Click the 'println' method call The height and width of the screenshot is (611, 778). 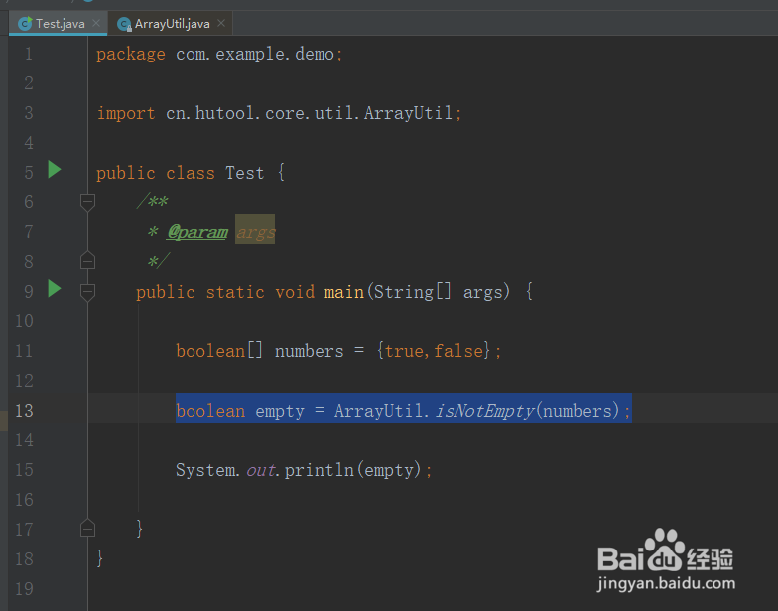point(320,470)
